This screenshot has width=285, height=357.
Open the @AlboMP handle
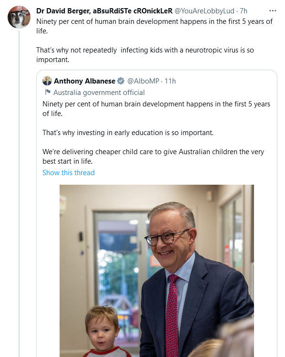143,81
